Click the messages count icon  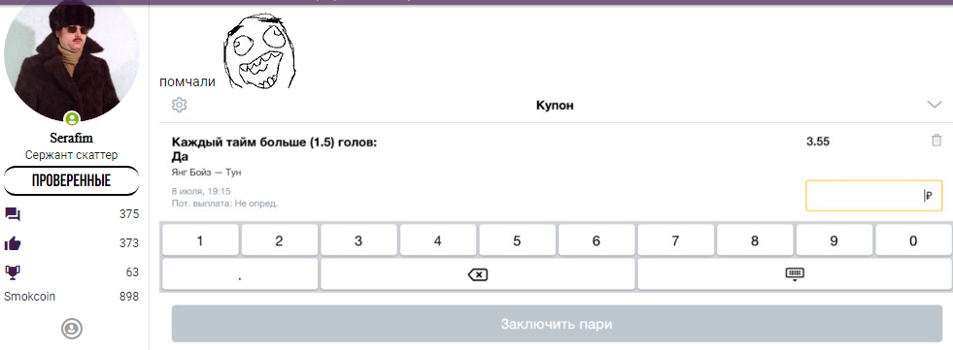tap(13, 214)
